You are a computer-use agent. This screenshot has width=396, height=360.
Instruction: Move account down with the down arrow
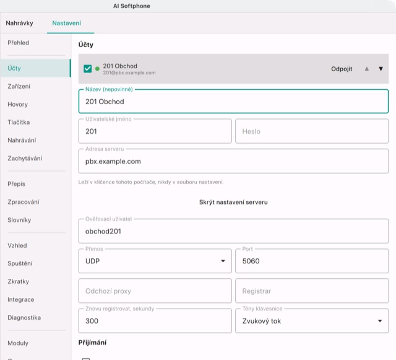pos(381,69)
